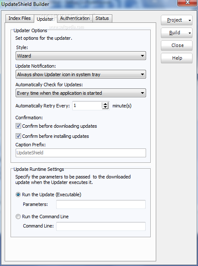The height and width of the screenshot is (266, 198).
Task: Expand the Style dropdown showing Wizard
Action: 81,56
